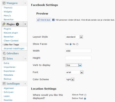This screenshot has height=102, width=115.
Task: Open the Color Scheme dropdown
Action: 70,79
